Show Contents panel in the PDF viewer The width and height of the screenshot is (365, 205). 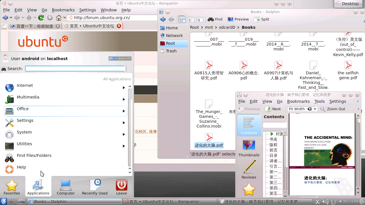(x=249, y=126)
